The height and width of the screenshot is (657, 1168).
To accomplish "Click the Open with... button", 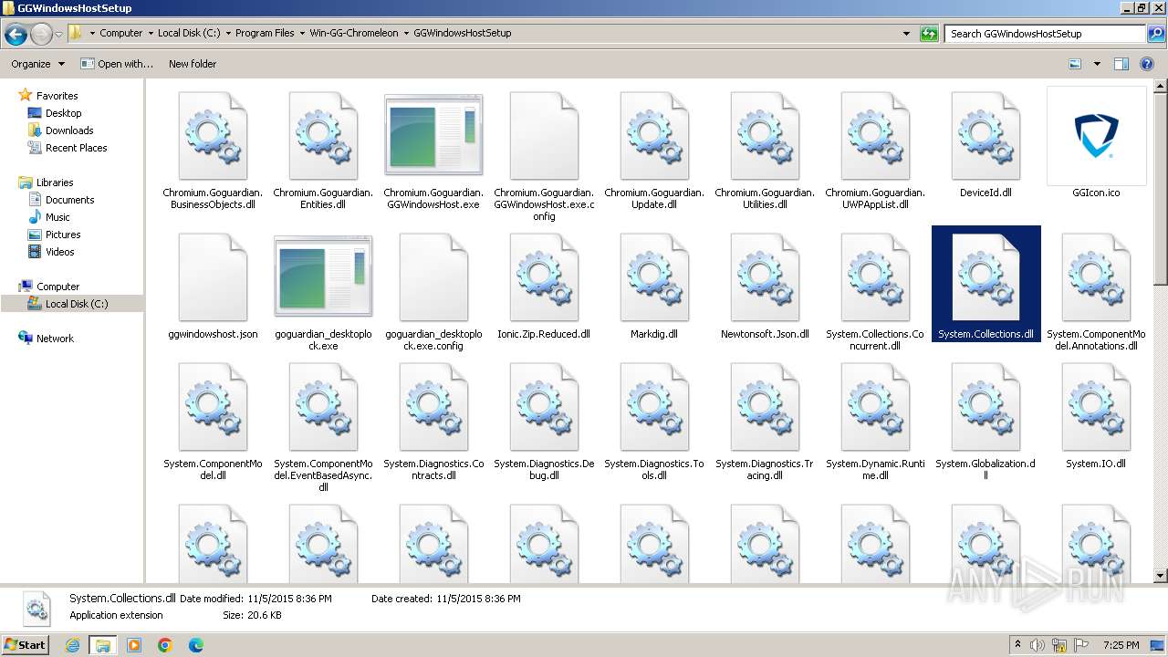I will (117, 64).
